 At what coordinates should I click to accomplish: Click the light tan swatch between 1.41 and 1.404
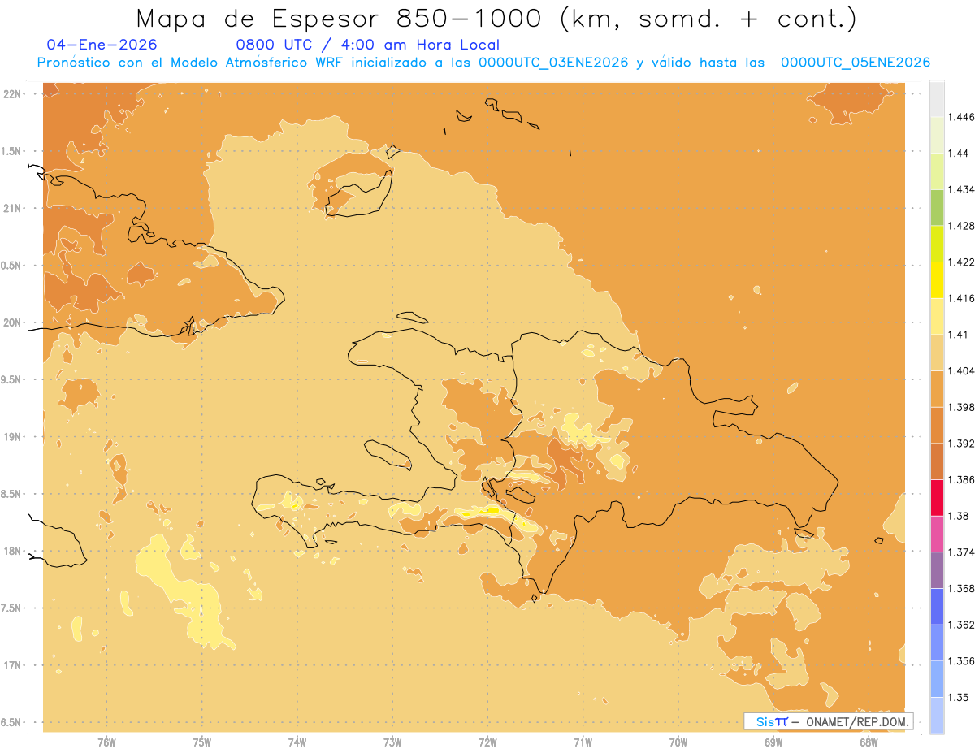point(937,353)
